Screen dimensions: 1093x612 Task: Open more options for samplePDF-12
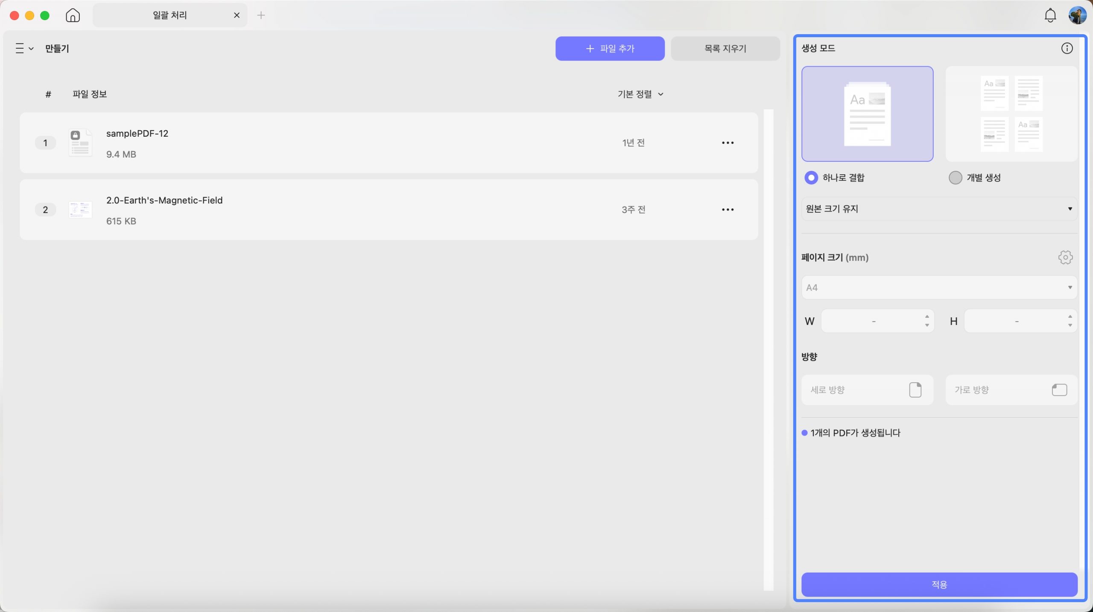728,143
